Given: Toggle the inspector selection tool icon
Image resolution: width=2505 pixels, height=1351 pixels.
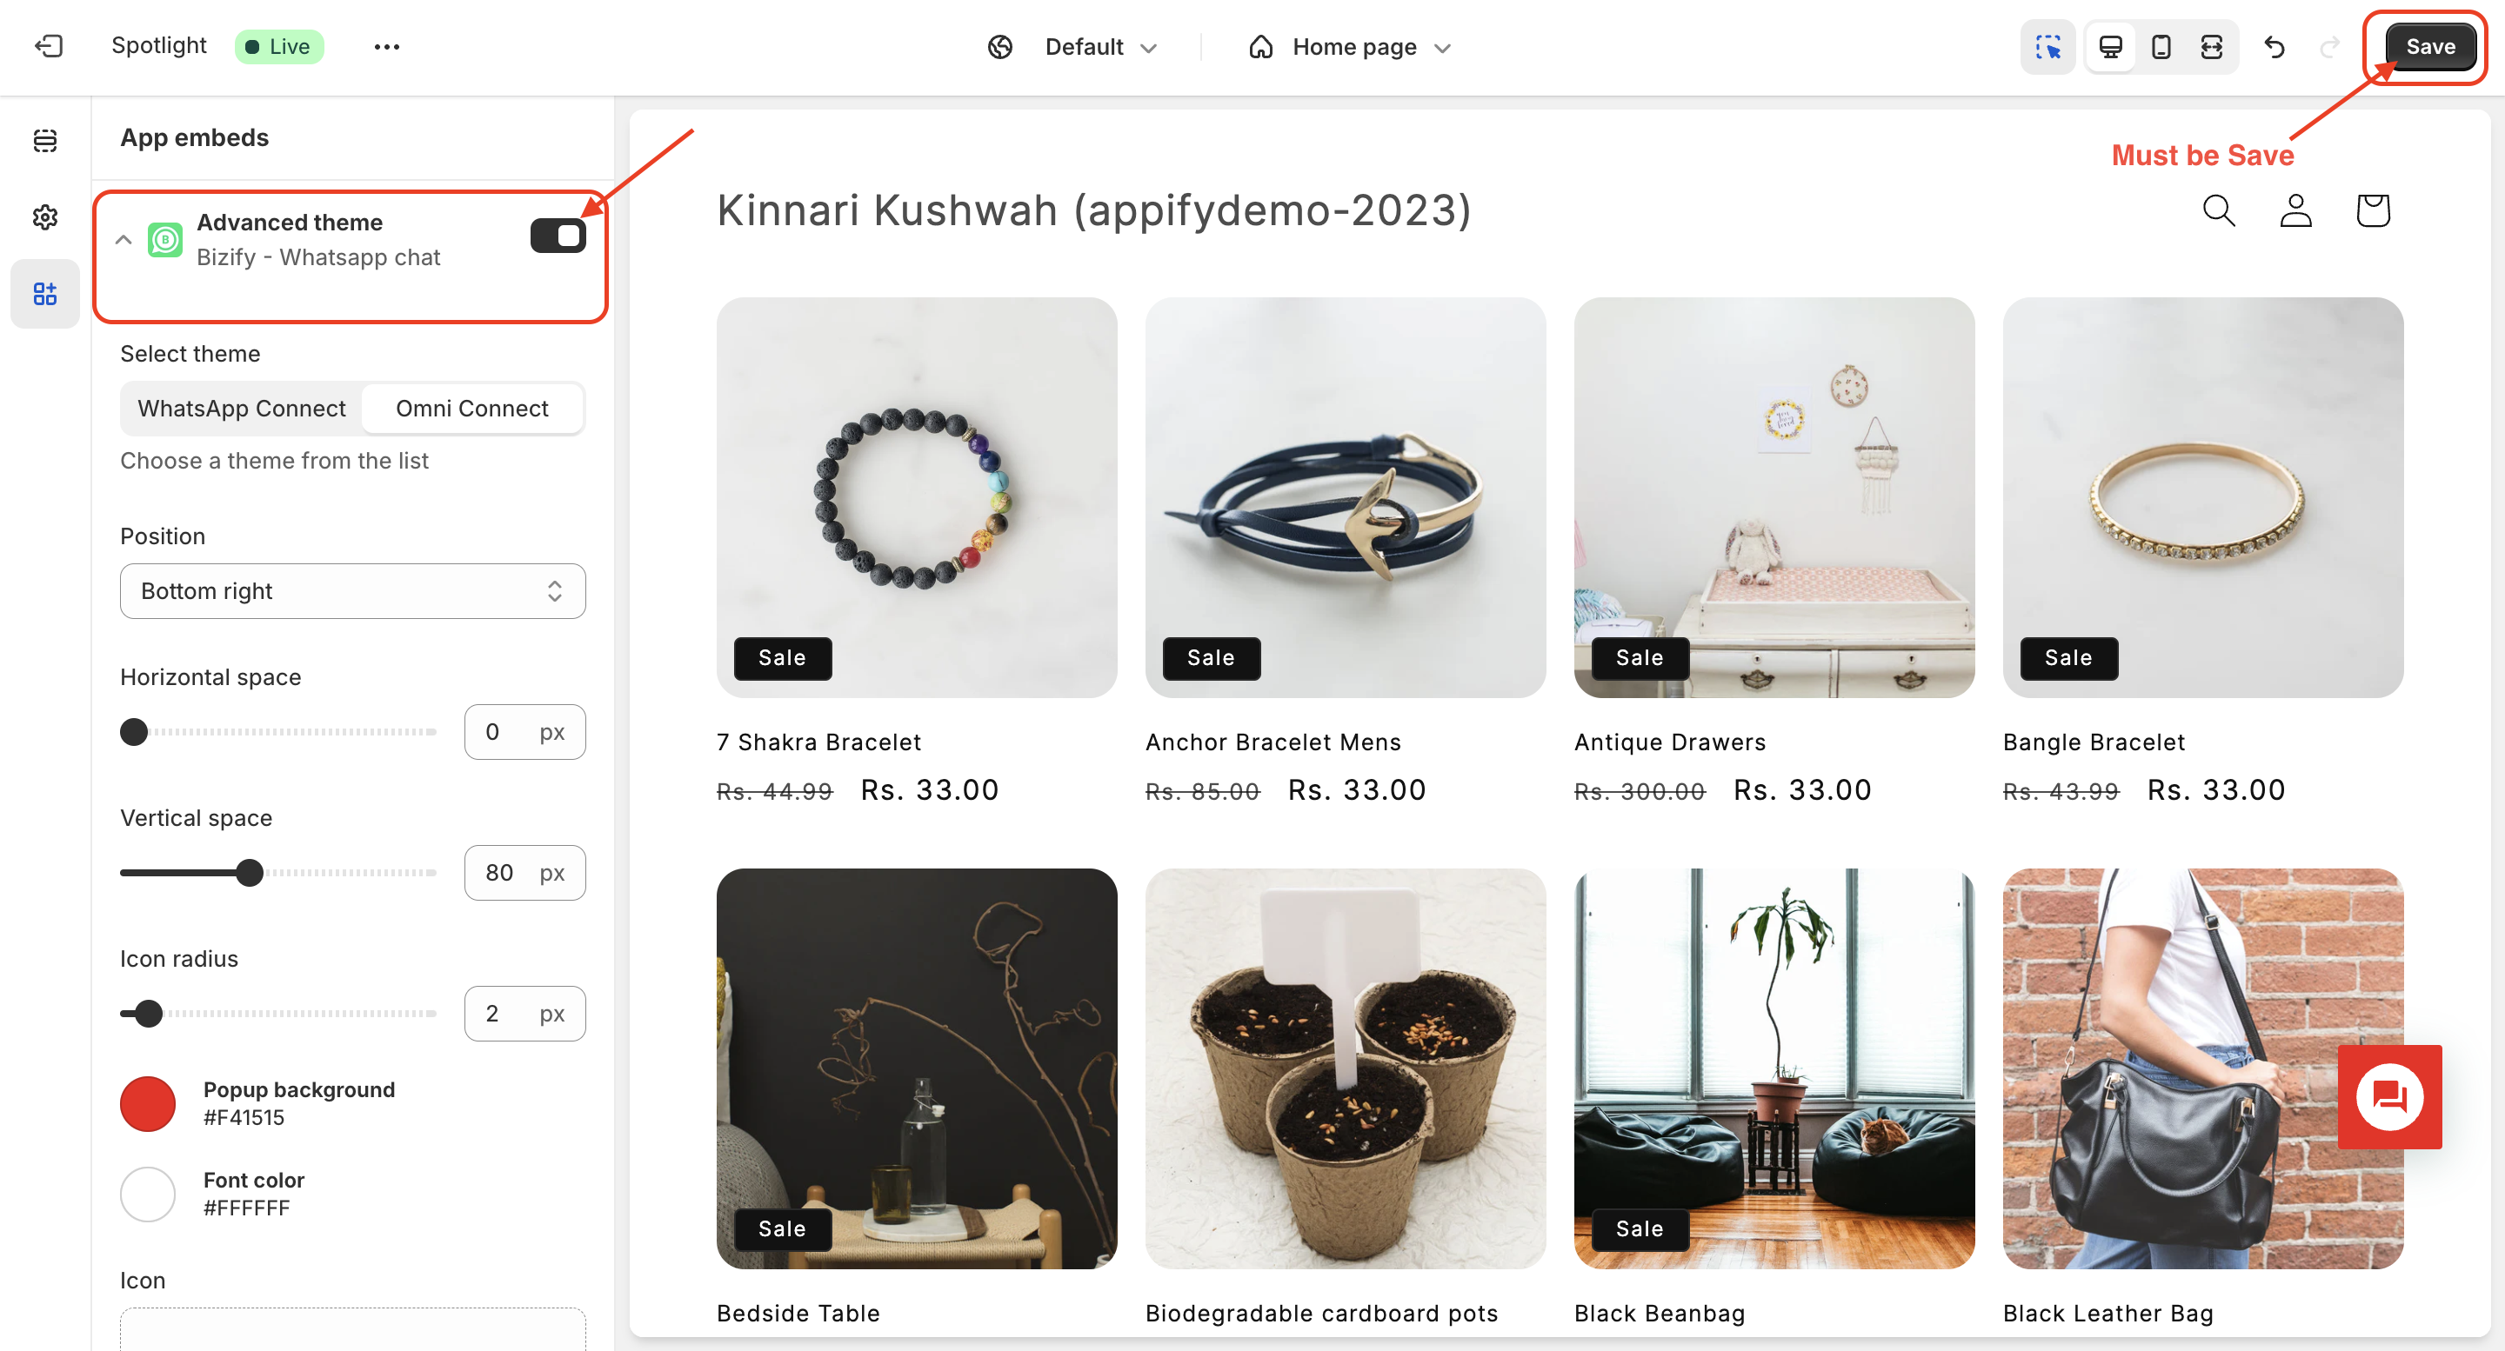Looking at the screenshot, I should click(2048, 47).
